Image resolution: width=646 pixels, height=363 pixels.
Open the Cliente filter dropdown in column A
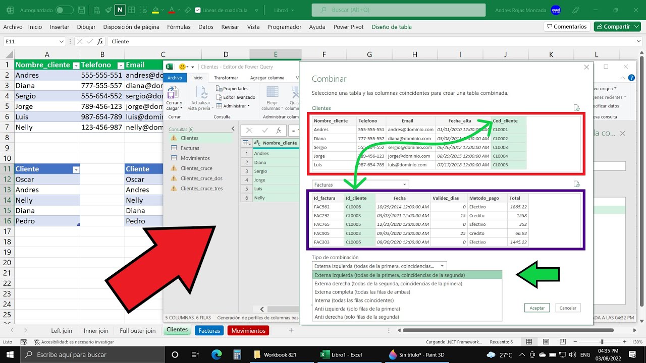coord(76,169)
